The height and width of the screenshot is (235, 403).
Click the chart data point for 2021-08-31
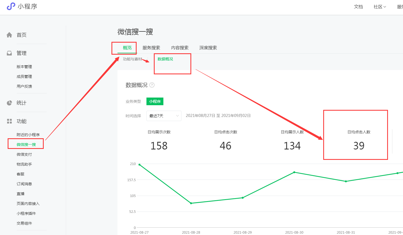(x=346, y=181)
